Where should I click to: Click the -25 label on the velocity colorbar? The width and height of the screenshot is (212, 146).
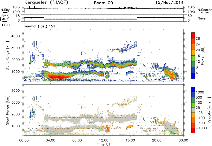pos(200,113)
